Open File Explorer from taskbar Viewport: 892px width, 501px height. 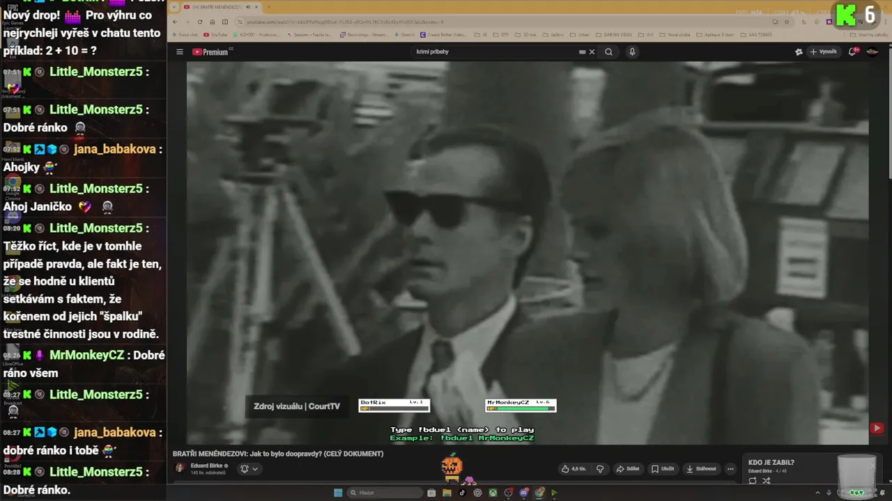[x=447, y=493]
